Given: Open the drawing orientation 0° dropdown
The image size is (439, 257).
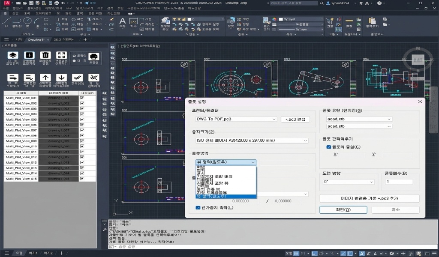Looking at the screenshot, I should (x=349, y=182).
